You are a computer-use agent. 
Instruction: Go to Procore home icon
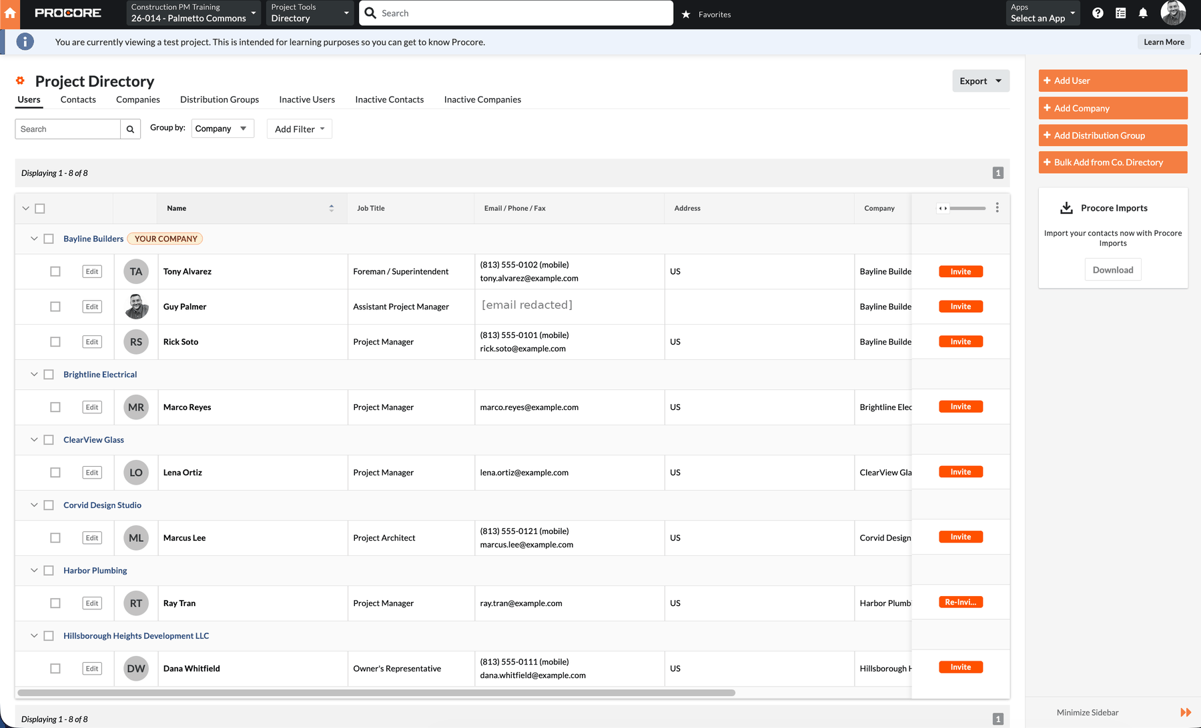tap(10, 13)
